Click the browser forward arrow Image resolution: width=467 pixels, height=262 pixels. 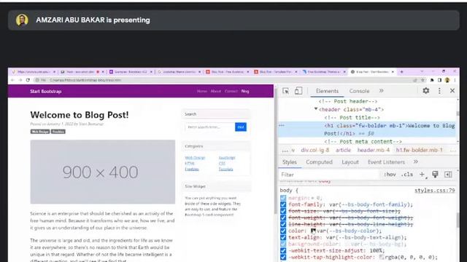coord(20,80)
